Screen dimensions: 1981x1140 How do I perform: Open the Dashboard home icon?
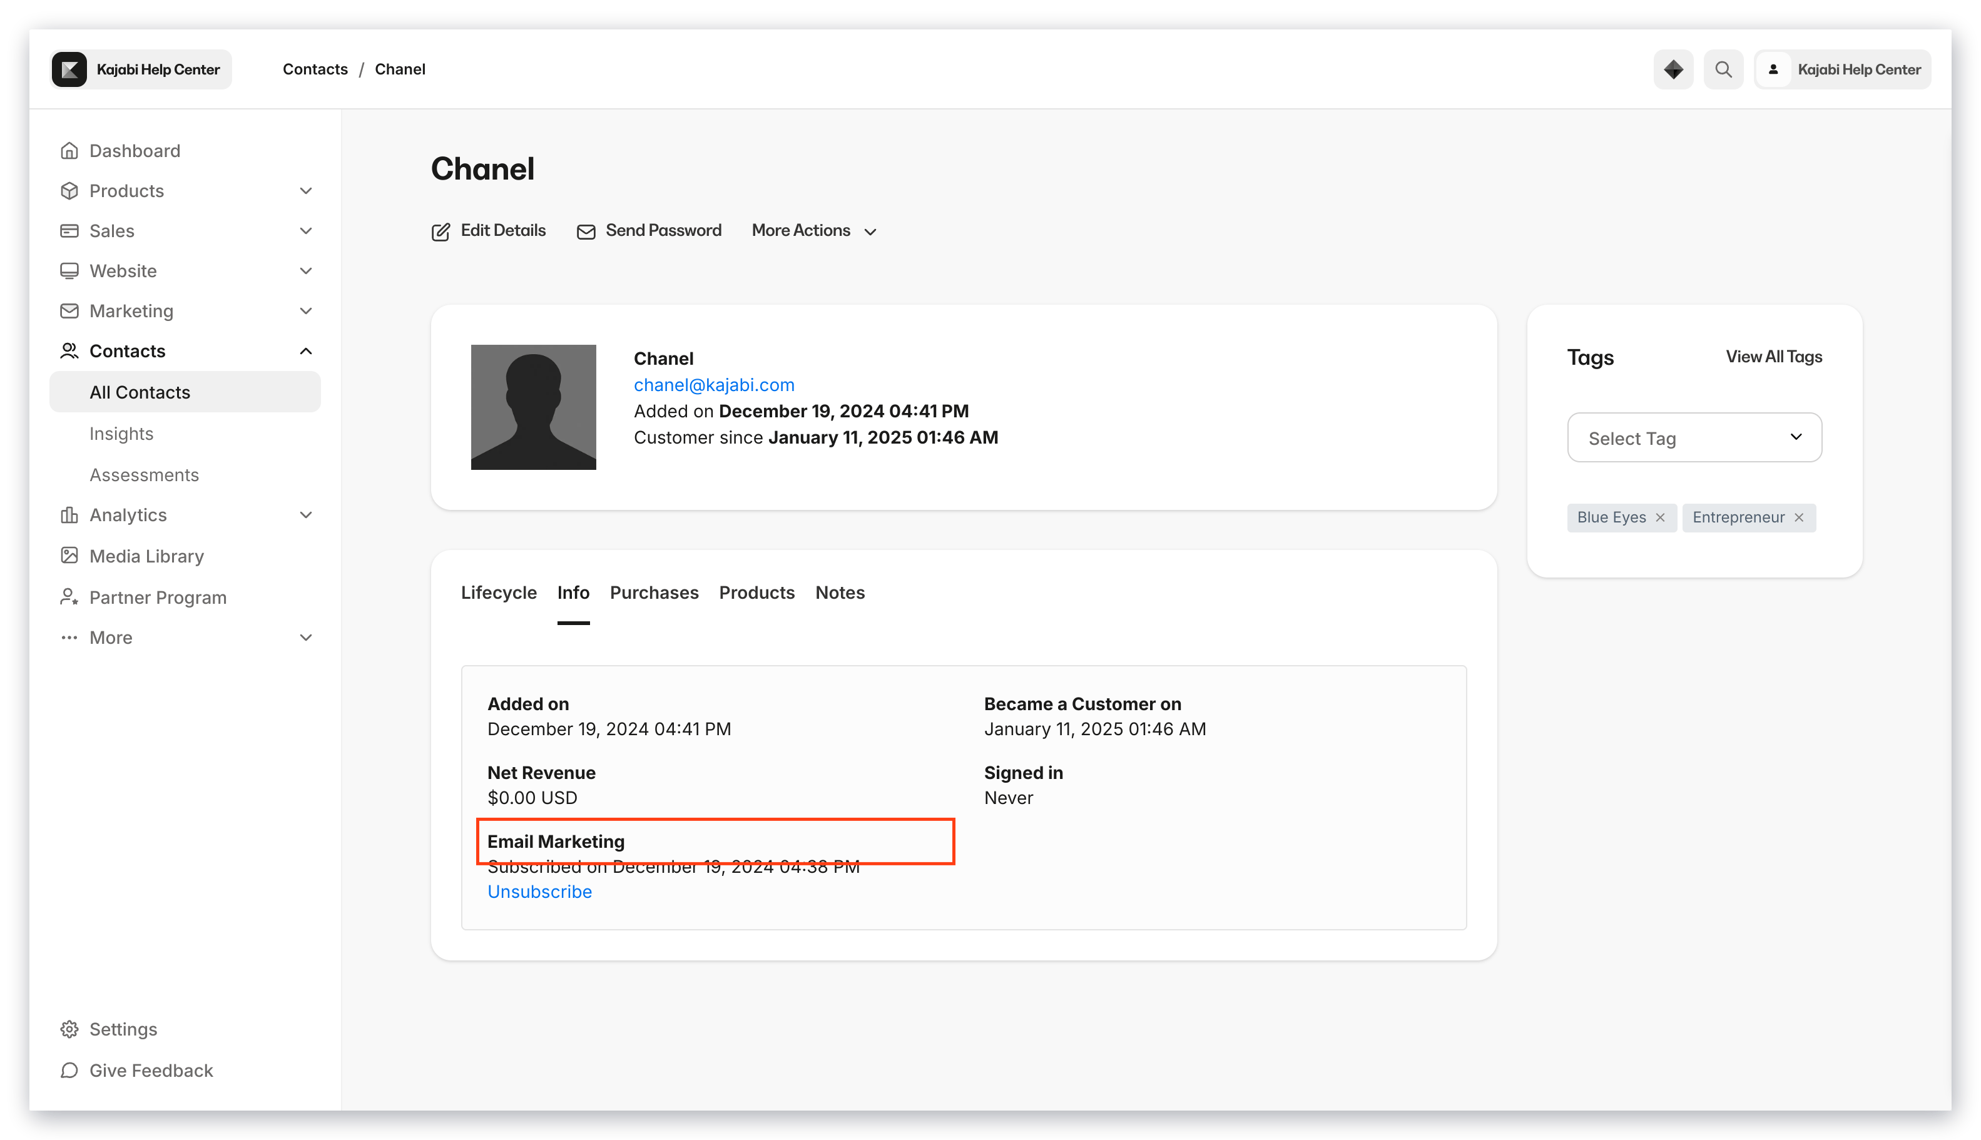[x=69, y=150]
